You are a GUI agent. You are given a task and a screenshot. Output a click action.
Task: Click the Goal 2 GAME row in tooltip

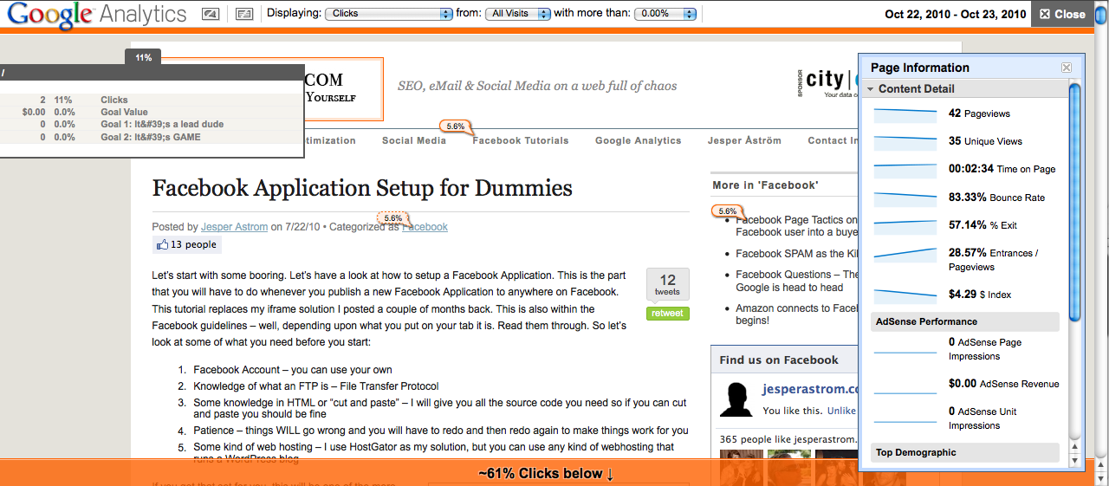[151, 137]
